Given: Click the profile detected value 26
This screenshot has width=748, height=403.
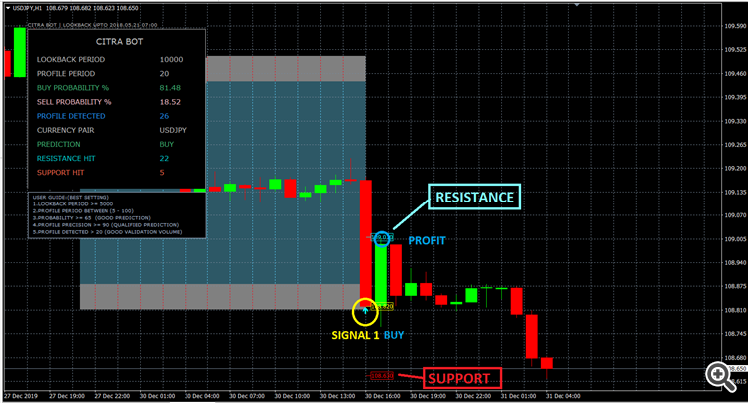Looking at the screenshot, I should click(x=164, y=116).
